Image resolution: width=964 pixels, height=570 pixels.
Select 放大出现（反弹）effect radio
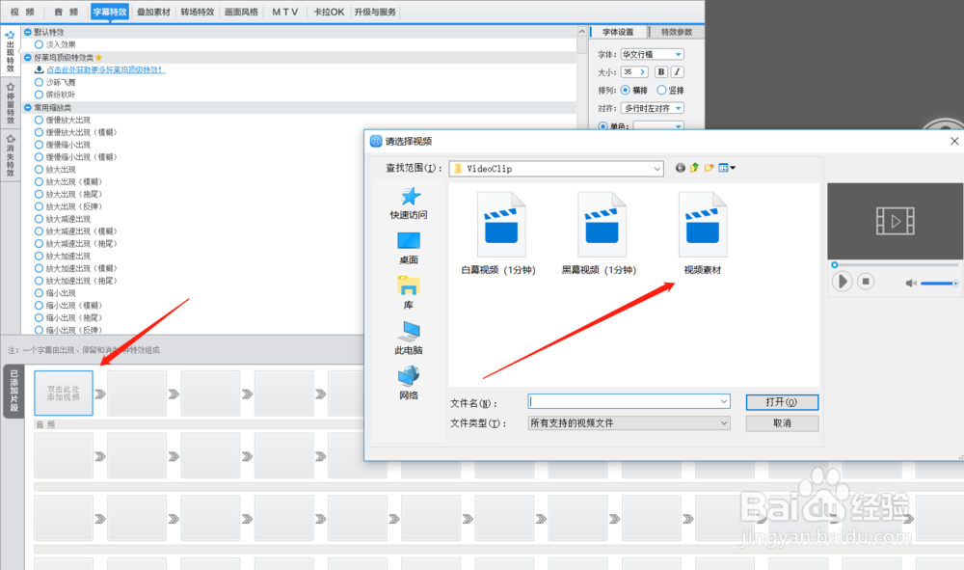tap(39, 206)
